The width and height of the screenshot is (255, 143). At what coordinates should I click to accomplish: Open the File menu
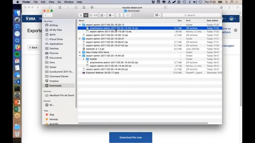click(35, 2)
